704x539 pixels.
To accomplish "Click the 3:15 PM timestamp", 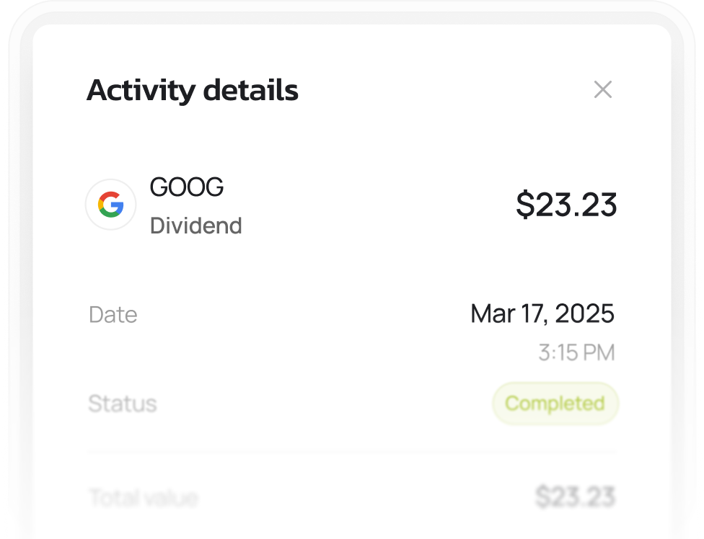I will [x=576, y=352].
